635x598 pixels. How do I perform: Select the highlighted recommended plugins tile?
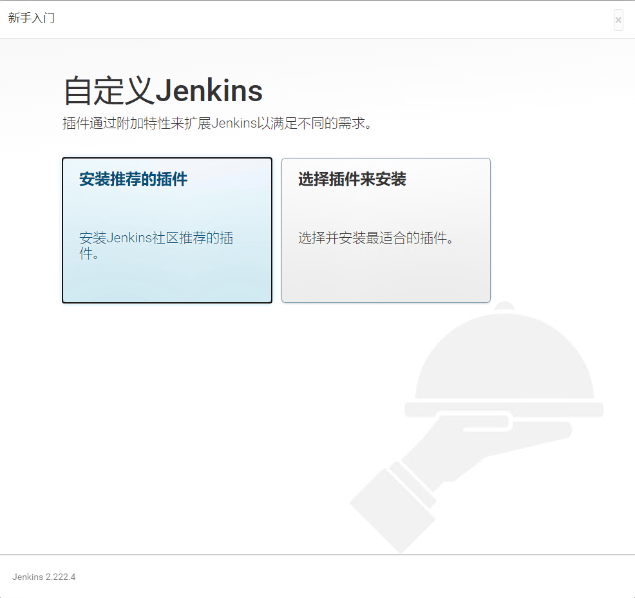pyautogui.click(x=167, y=230)
